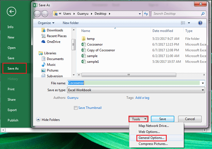Choose General Options from Tools menu
This screenshot has width=212, height=149.
tap(152, 138)
